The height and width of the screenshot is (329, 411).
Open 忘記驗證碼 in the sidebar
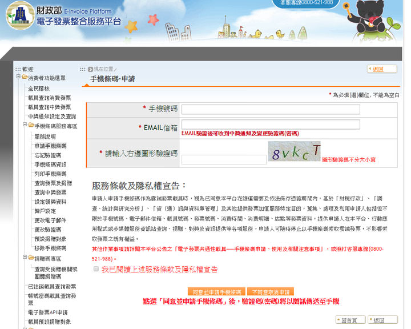[x=47, y=155]
